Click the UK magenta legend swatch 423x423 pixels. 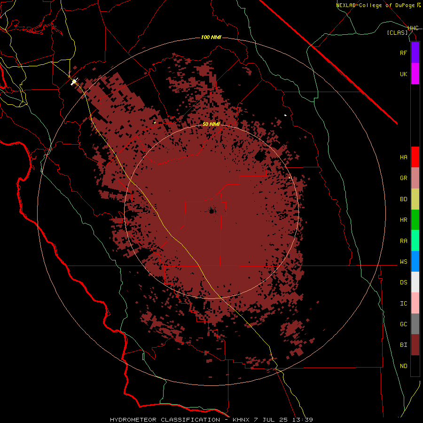[x=415, y=74]
